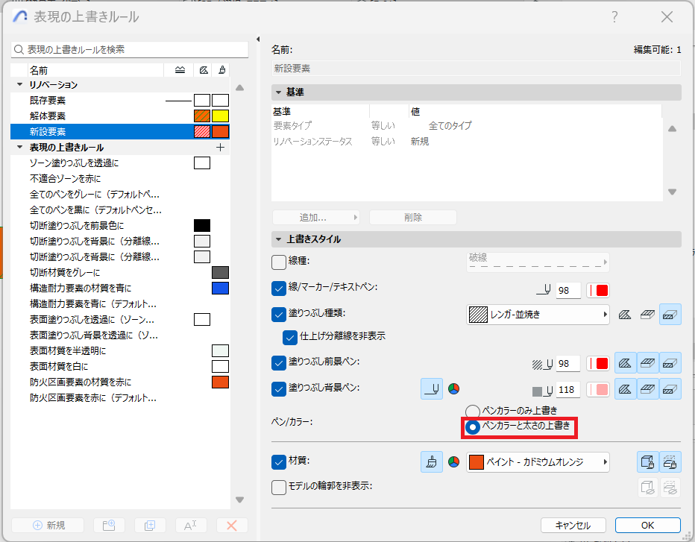Collapse the 表現の上書きルール group

tap(19, 147)
